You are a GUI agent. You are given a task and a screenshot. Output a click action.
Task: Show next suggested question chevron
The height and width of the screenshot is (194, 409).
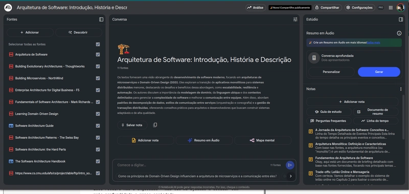(x=290, y=176)
